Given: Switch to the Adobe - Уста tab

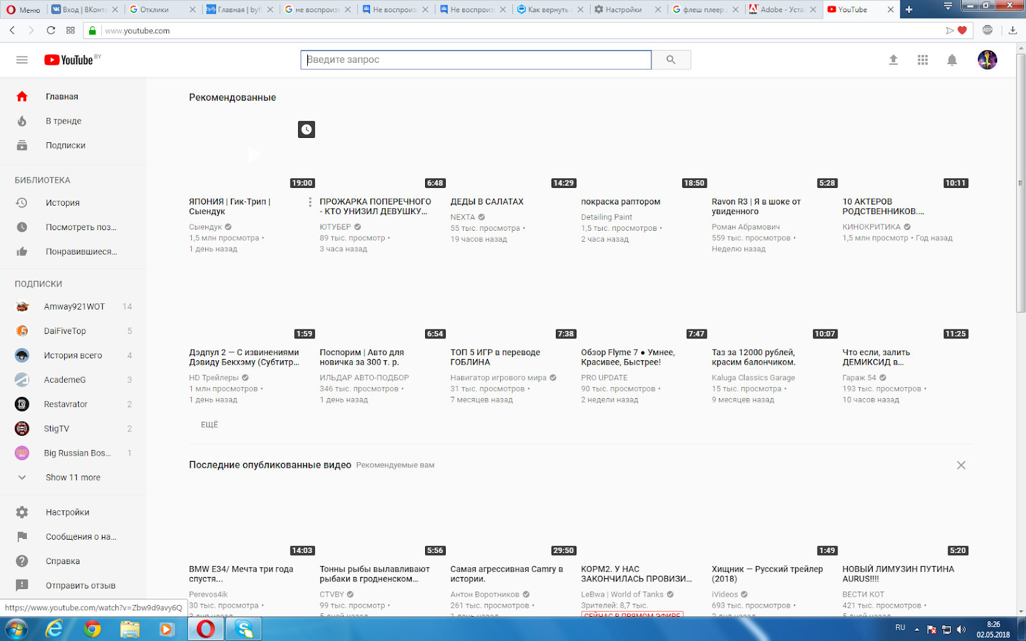Looking at the screenshot, I should pos(782,10).
